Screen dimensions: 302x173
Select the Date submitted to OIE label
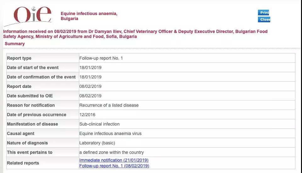click(x=30, y=96)
